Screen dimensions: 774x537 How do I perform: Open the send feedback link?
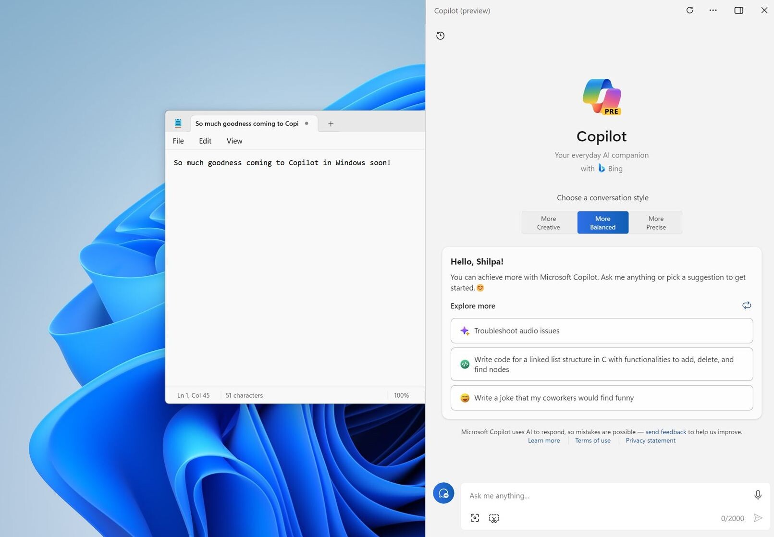[665, 432]
